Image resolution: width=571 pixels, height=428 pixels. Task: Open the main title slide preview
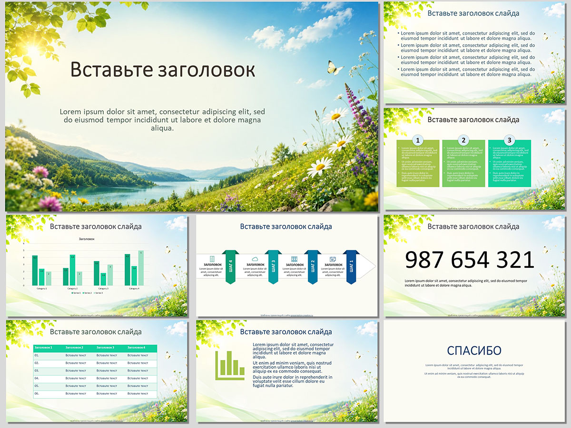click(192, 107)
